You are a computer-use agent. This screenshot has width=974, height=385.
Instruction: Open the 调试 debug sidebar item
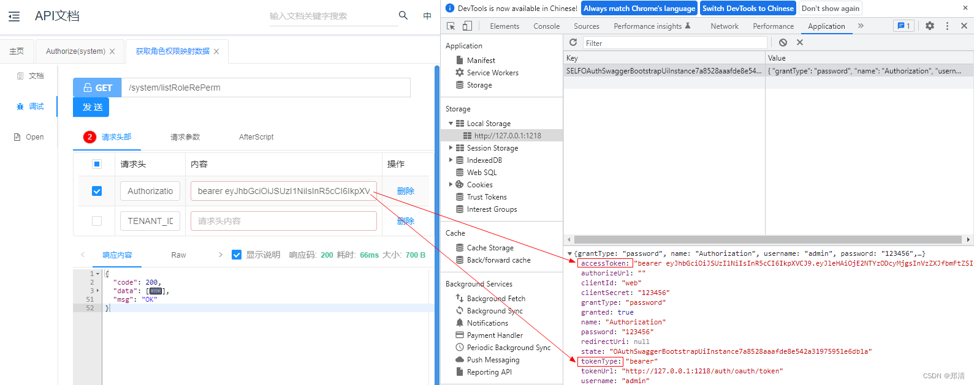click(x=29, y=107)
